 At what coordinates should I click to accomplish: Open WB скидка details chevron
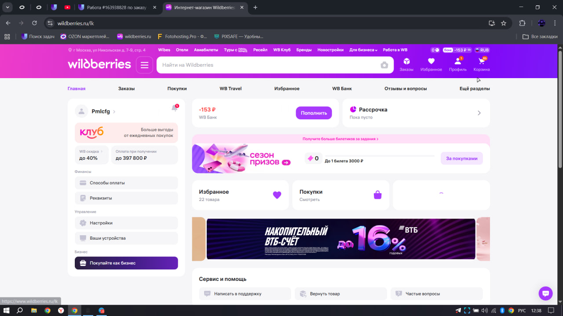point(102,151)
